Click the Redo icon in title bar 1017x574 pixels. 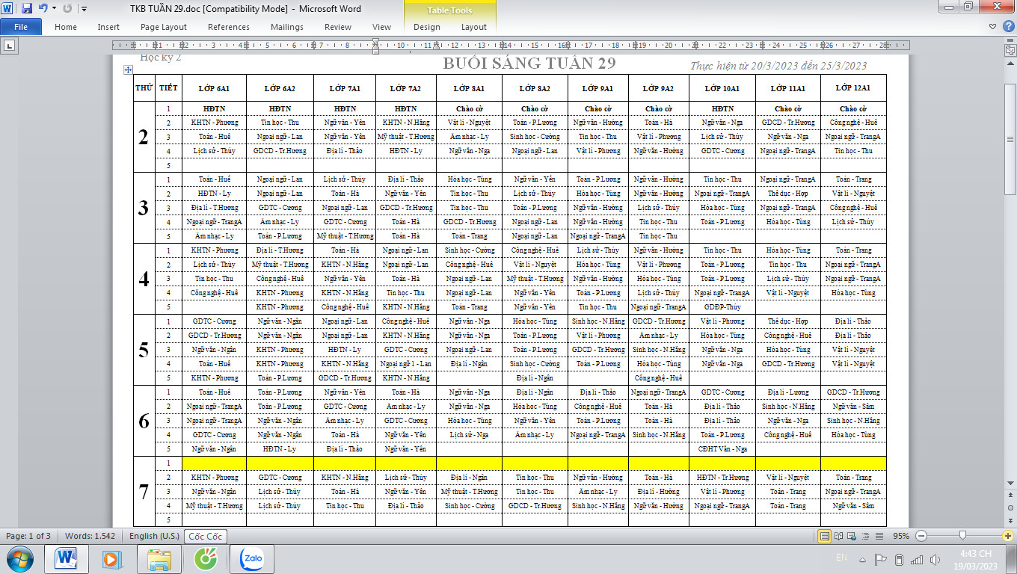click(67, 9)
